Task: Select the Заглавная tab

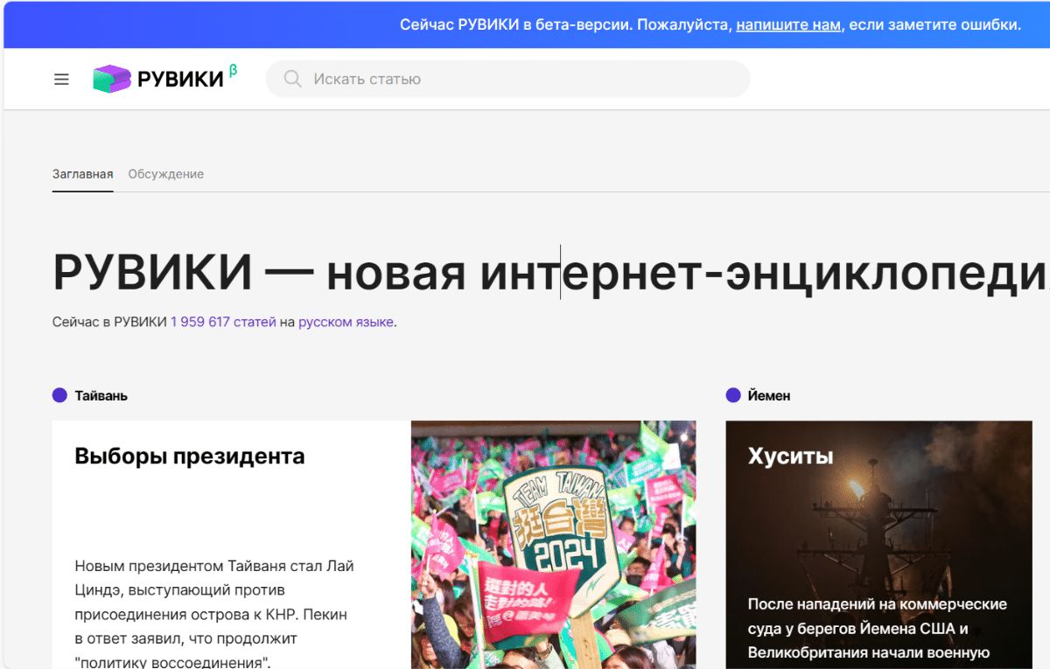Action: tap(82, 174)
